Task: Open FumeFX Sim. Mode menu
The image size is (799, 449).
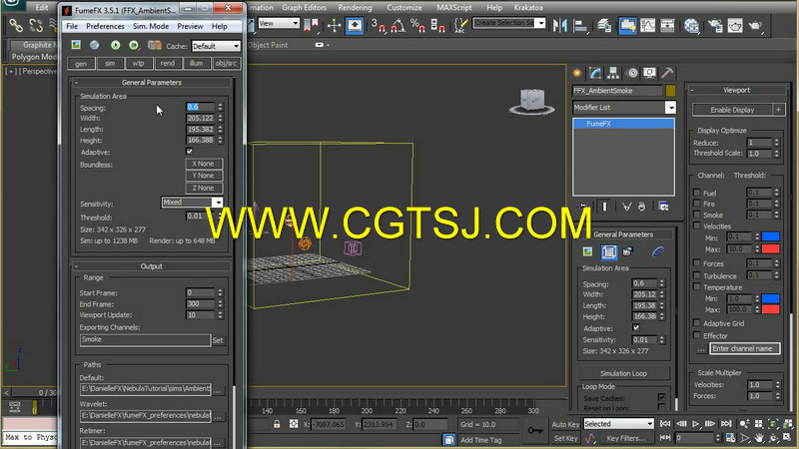Action: coord(151,26)
